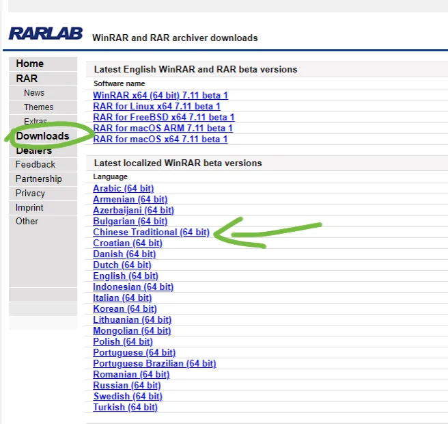
Task: Open Privacy page in sidebar
Action: tap(30, 193)
